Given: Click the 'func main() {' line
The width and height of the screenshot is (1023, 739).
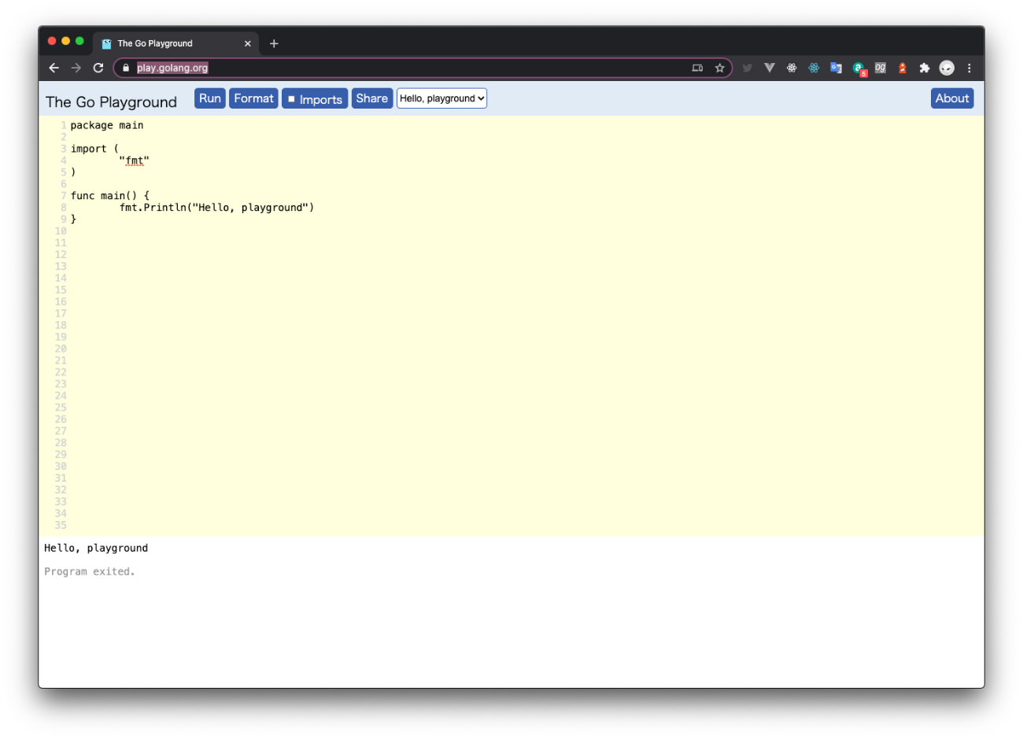Looking at the screenshot, I should coord(109,196).
